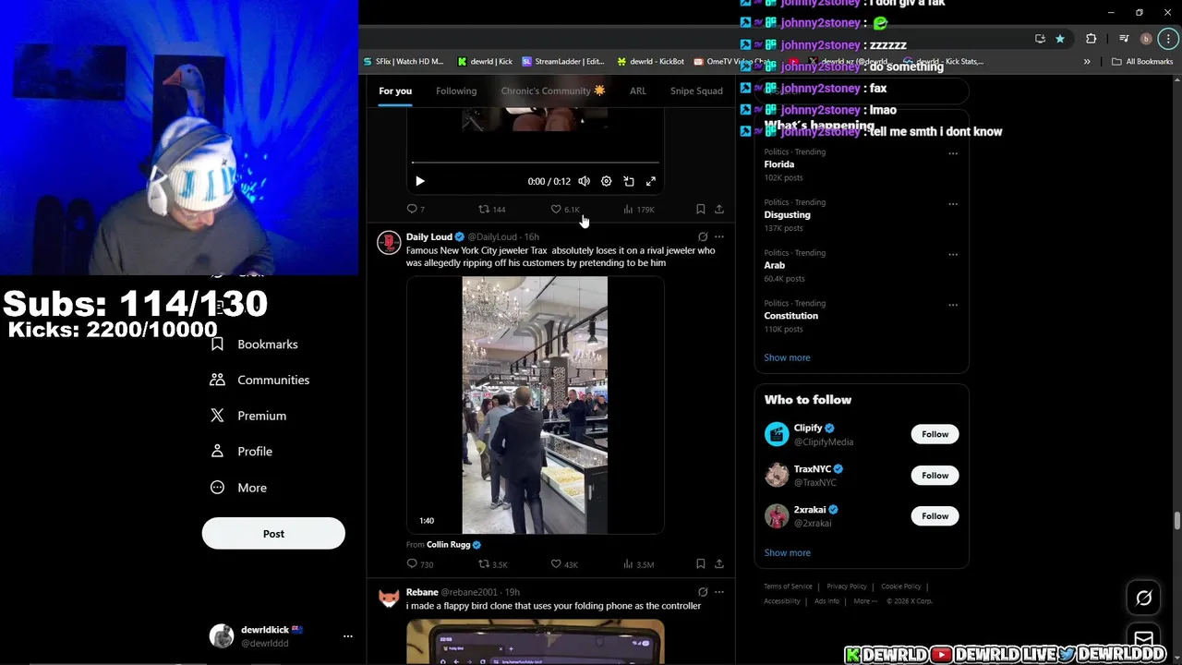Open Premium in sidebar
This screenshot has height=665, width=1182.
(x=249, y=416)
